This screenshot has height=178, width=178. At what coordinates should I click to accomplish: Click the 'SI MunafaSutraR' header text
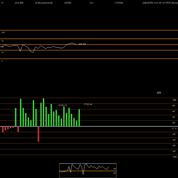coord(44,3)
